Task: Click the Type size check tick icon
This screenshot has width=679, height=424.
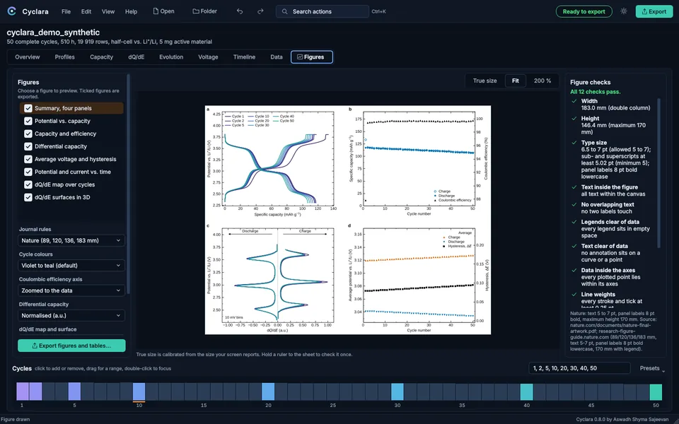Action: 574,143
